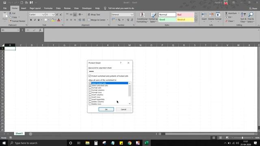Open Protect Sheet dialog help
260x146 pixels.
pyautogui.click(x=121, y=63)
